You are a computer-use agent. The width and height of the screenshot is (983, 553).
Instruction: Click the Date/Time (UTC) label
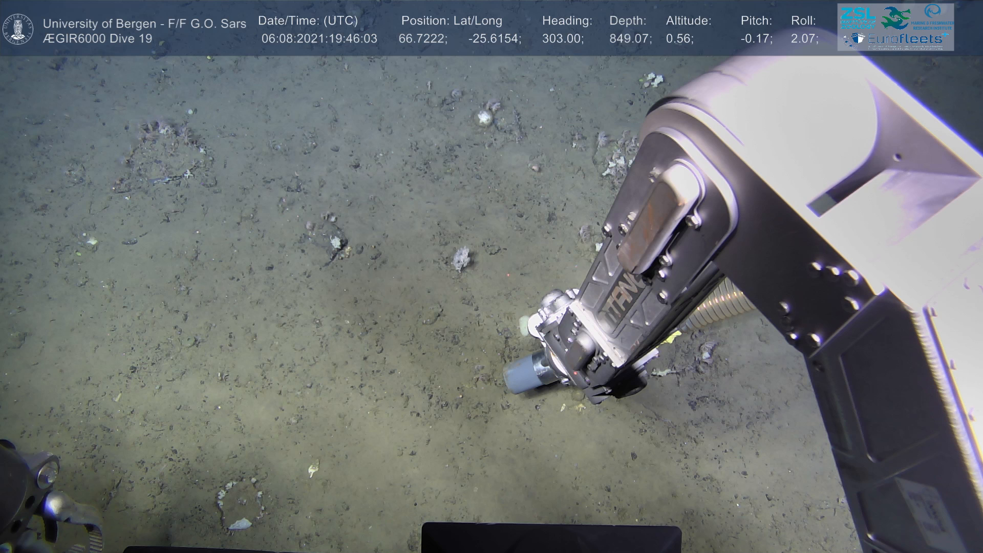point(308,21)
